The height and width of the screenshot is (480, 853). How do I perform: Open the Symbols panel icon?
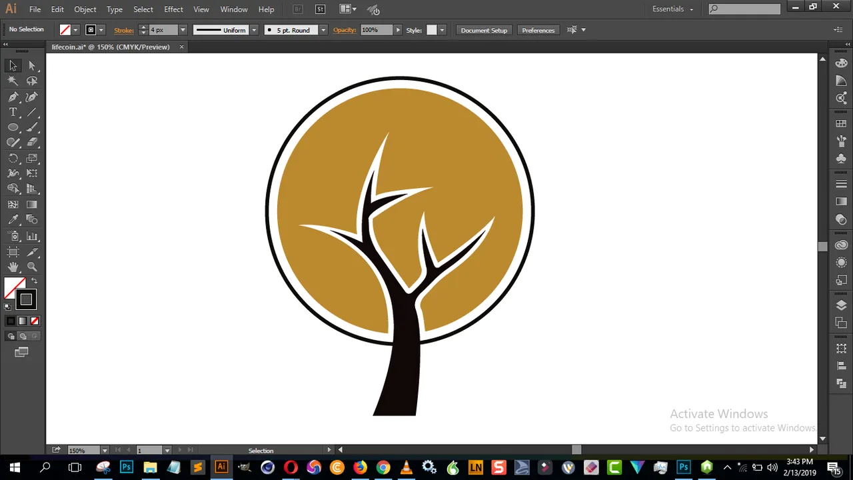(841, 159)
